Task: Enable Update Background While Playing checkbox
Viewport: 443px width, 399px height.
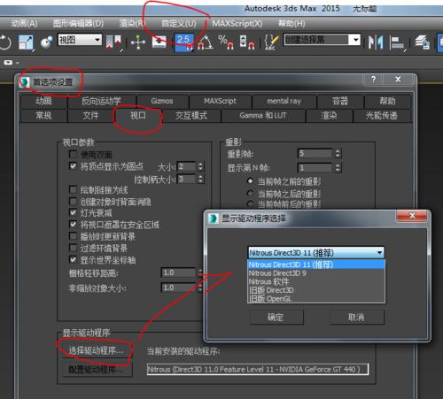Action: [x=73, y=236]
